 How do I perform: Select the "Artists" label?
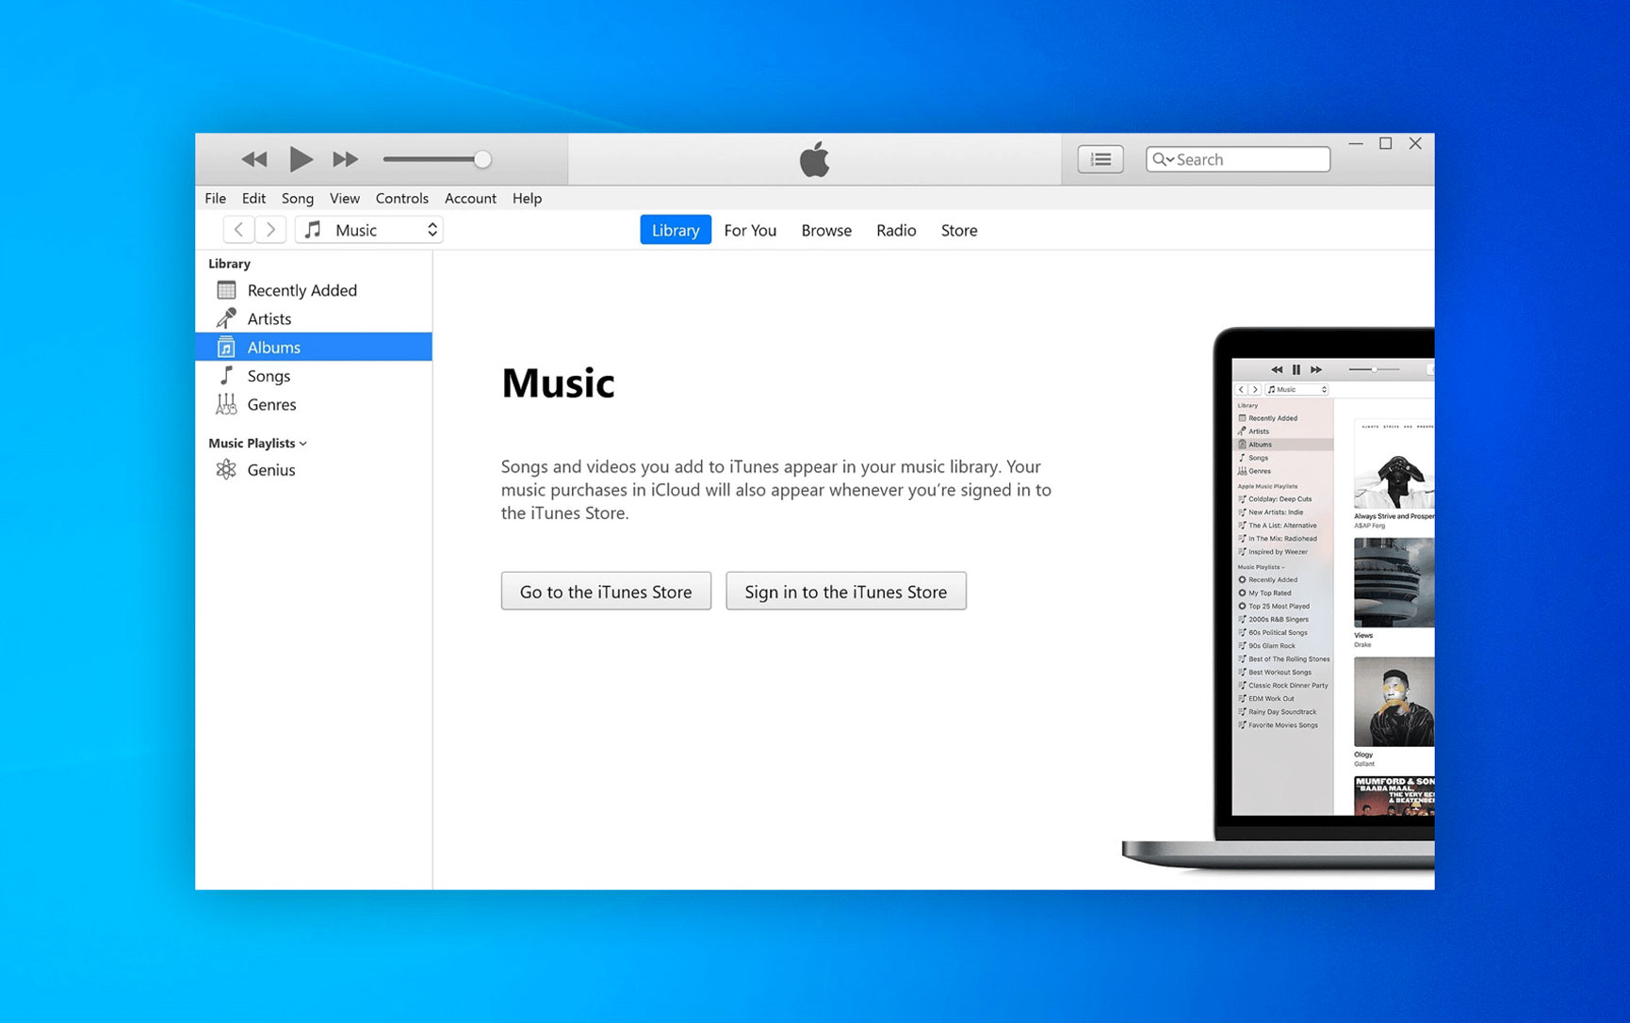pos(269,318)
